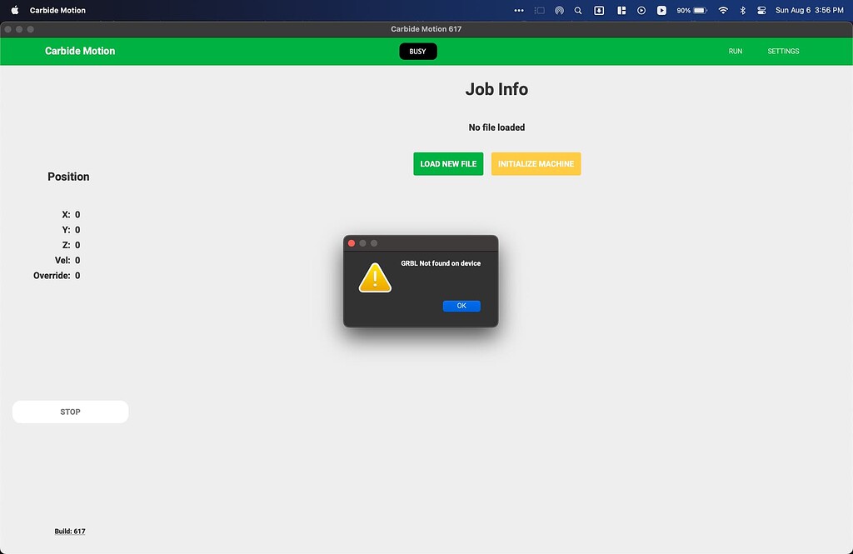
Task: Click the Build: 617 link
Action: pos(70,532)
